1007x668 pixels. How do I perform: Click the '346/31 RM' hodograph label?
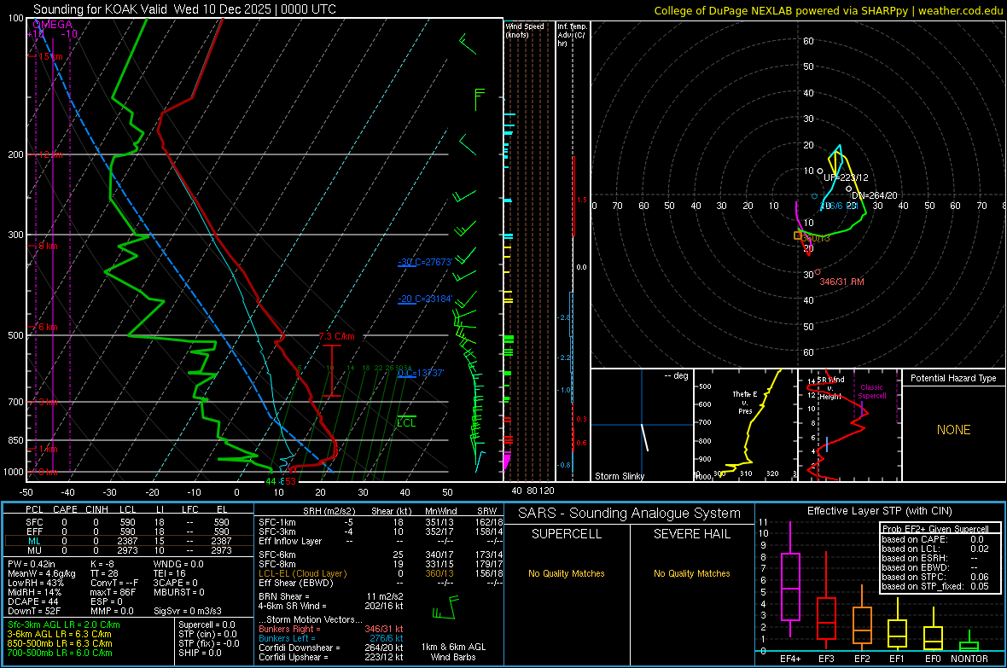coord(841,282)
